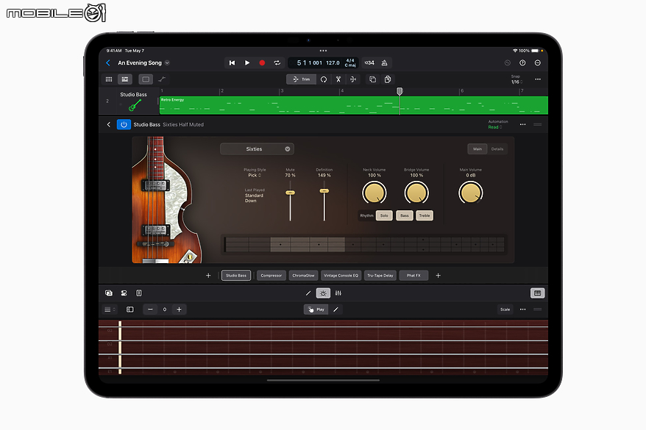Select the Trim tool
This screenshot has width=646, height=430.
click(302, 79)
